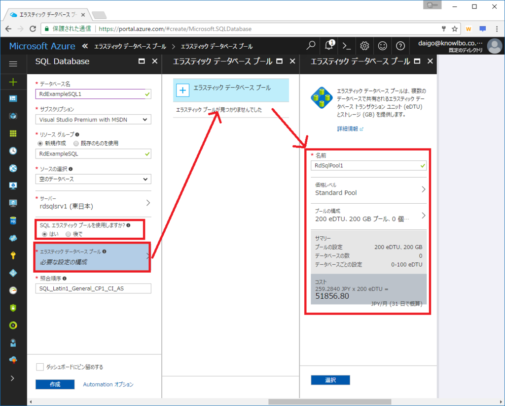505x406 pixels.
Task: Open the エラスティック データベース プール required setting row
Action: [x=92, y=257]
